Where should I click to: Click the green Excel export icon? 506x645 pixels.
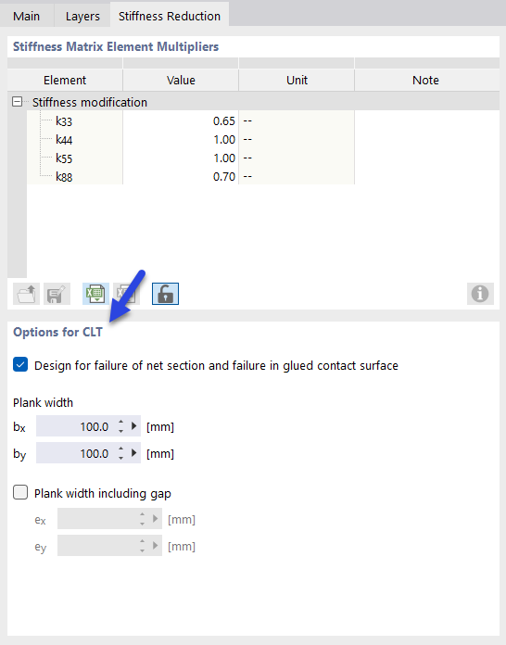pyautogui.click(x=95, y=294)
